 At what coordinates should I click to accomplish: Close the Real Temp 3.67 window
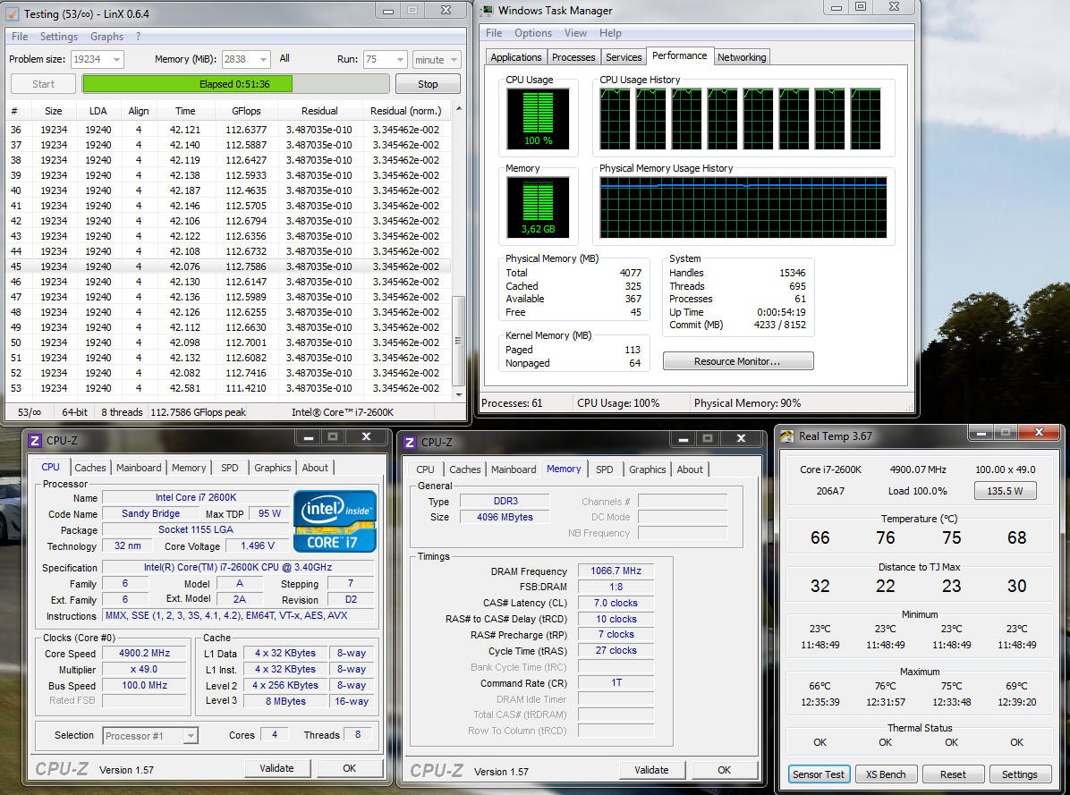click(1039, 433)
